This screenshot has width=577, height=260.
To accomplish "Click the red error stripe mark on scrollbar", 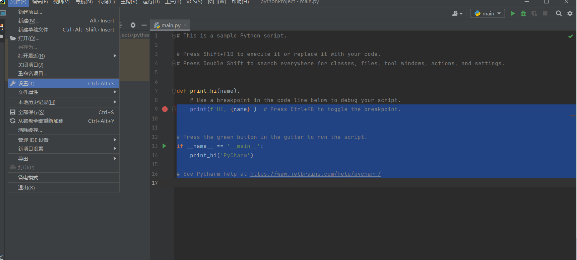I will (x=573, y=116).
